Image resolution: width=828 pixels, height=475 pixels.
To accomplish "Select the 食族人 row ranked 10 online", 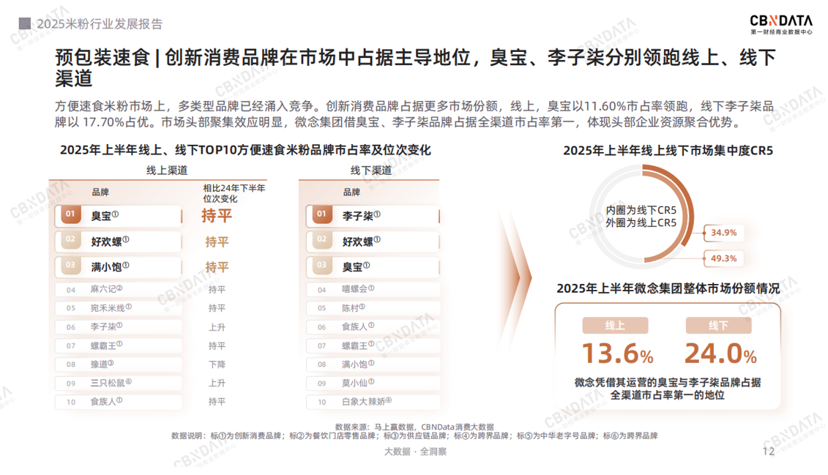I will click(119, 402).
